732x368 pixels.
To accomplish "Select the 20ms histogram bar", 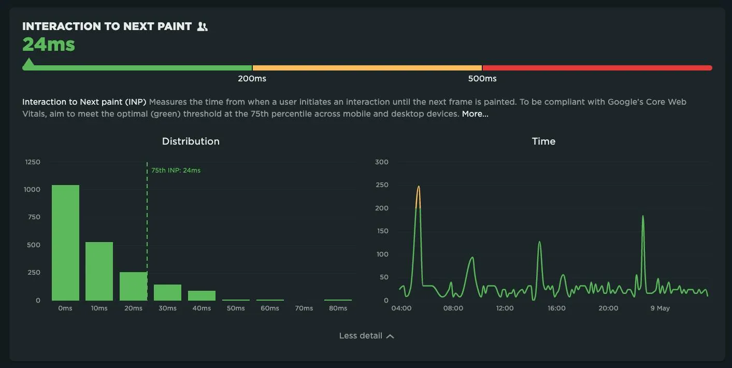I will coord(133,285).
